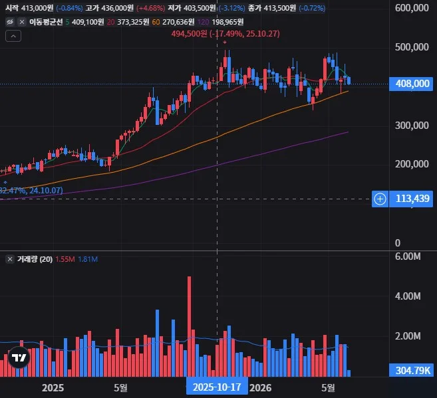Viewport: 437px width, 398px height.
Task: Click the 이동평균선 indicator title
Action: point(46,22)
